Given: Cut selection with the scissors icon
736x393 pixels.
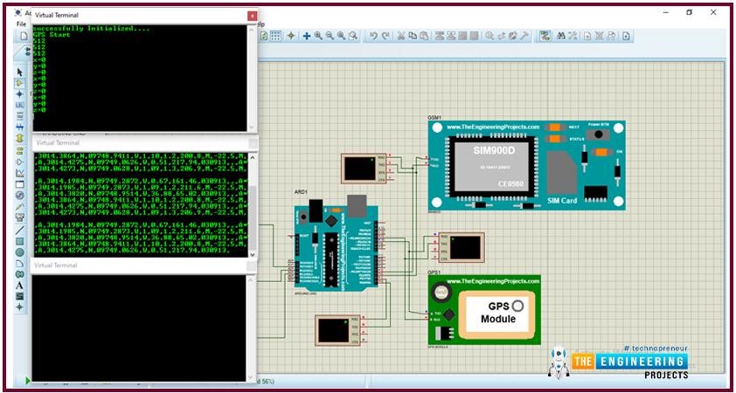Looking at the screenshot, I should click(x=401, y=36).
